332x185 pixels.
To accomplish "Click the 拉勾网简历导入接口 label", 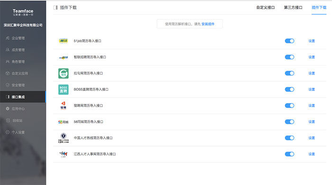I will coord(88,73).
